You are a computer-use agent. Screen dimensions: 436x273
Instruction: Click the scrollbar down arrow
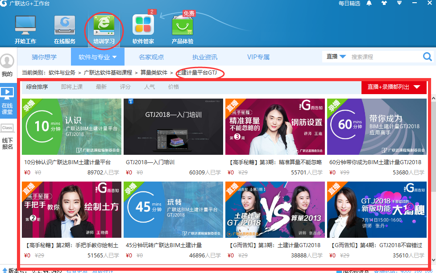tap(433, 260)
